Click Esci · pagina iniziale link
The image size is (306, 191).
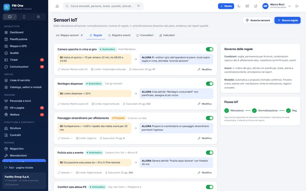click(x=19, y=168)
